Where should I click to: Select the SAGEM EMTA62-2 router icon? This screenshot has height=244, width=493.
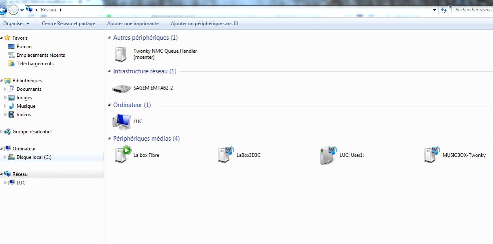[121, 88]
